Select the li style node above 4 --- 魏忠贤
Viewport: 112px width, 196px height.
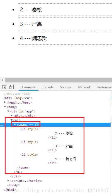(x=29, y=155)
